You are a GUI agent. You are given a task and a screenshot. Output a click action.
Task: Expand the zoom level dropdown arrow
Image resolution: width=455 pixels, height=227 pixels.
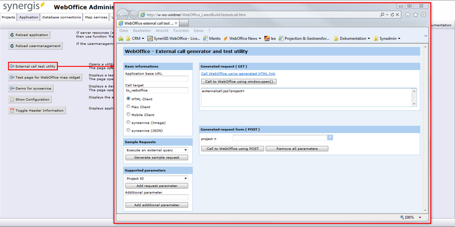420,218
